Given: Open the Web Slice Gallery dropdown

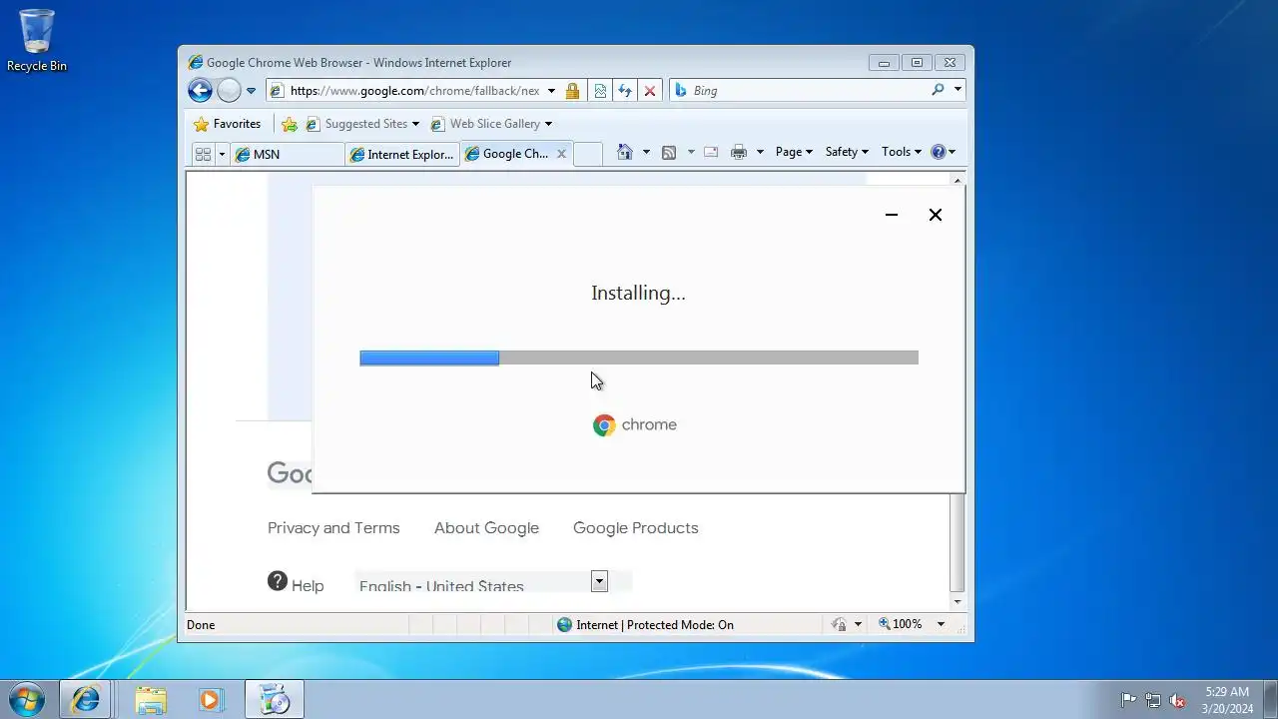Looking at the screenshot, I should (548, 124).
